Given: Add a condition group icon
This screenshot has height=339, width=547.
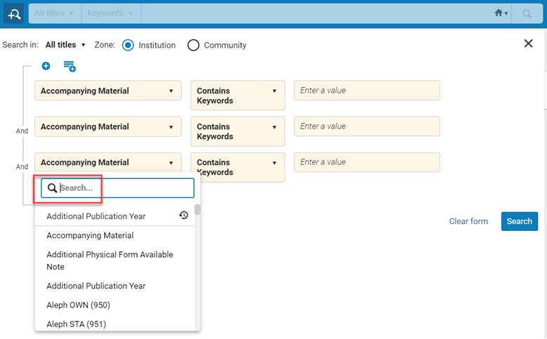Looking at the screenshot, I should coord(70,66).
